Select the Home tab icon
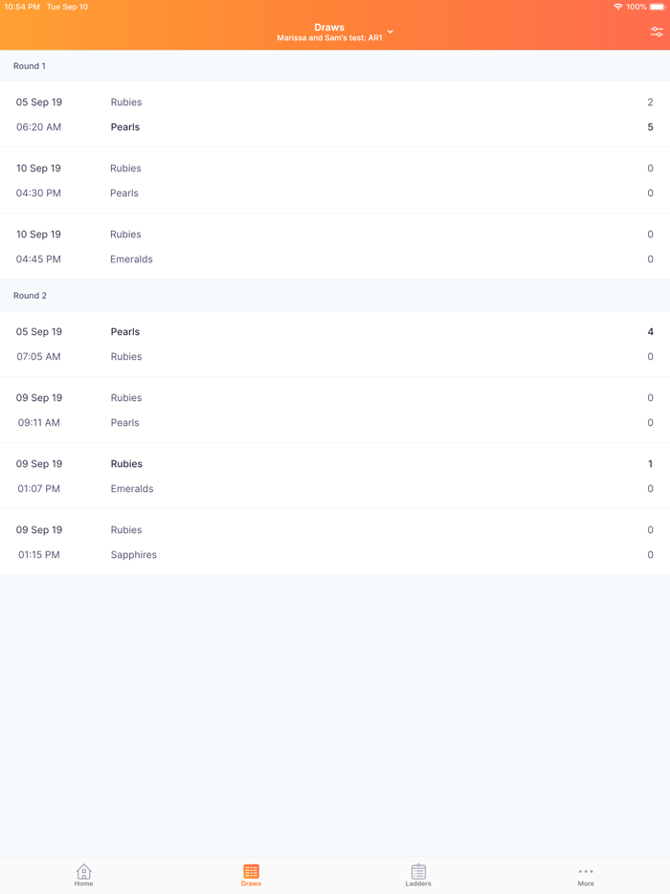The width and height of the screenshot is (670, 894). (x=83, y=872)
